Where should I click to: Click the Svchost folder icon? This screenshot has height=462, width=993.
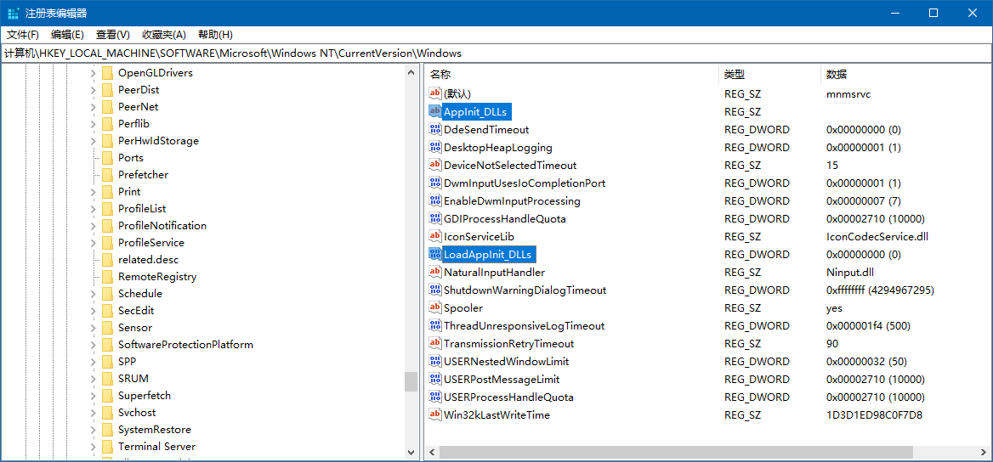point(107,413)
